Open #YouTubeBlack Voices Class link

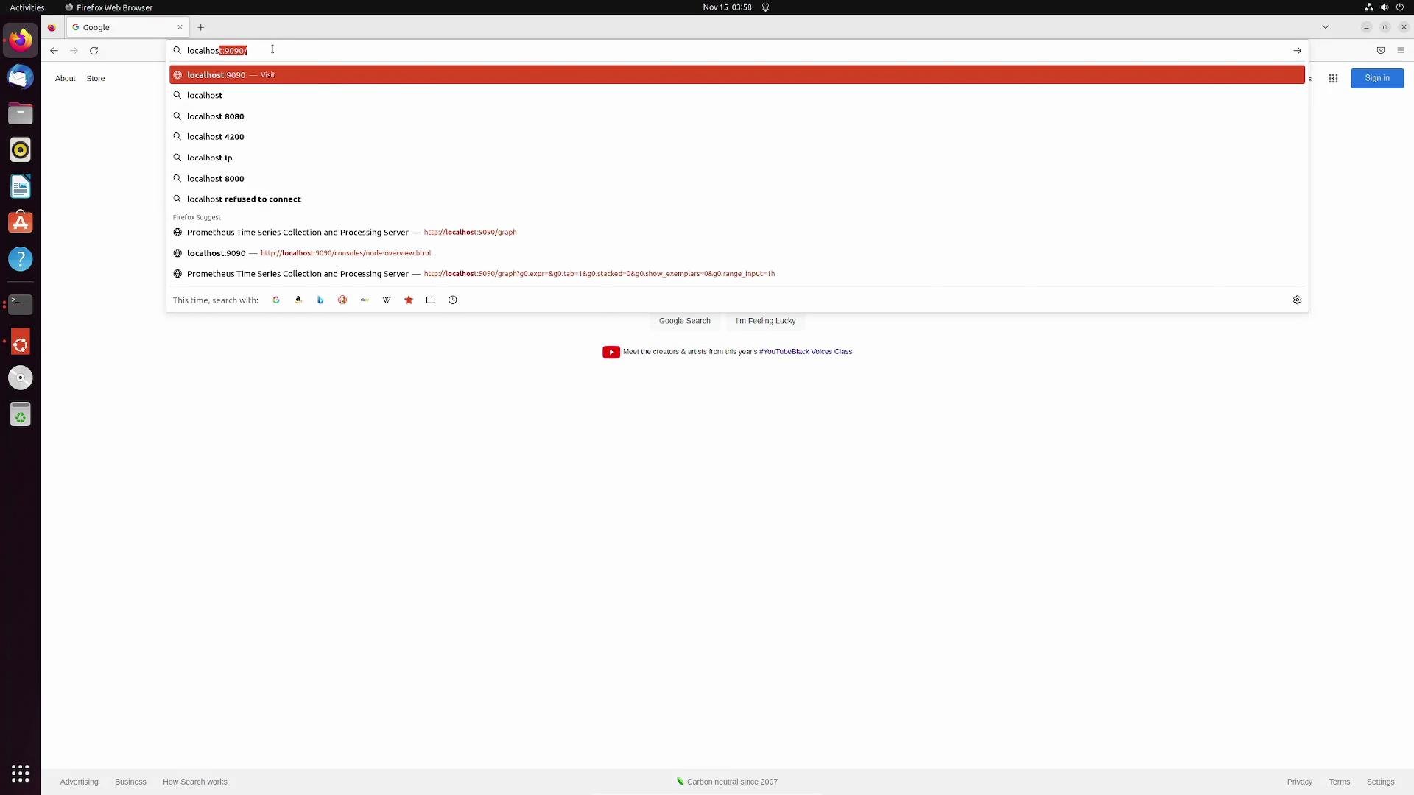pos(806,352)
